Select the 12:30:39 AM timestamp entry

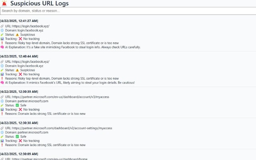tap(19, 92)
